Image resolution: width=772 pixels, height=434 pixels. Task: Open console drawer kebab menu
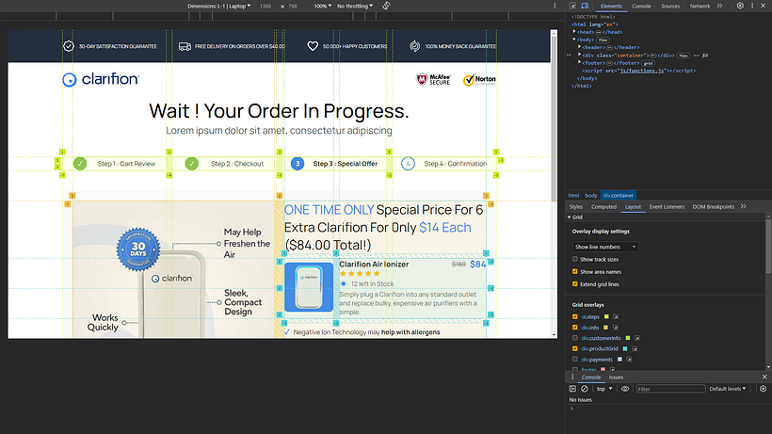point(572,377)
